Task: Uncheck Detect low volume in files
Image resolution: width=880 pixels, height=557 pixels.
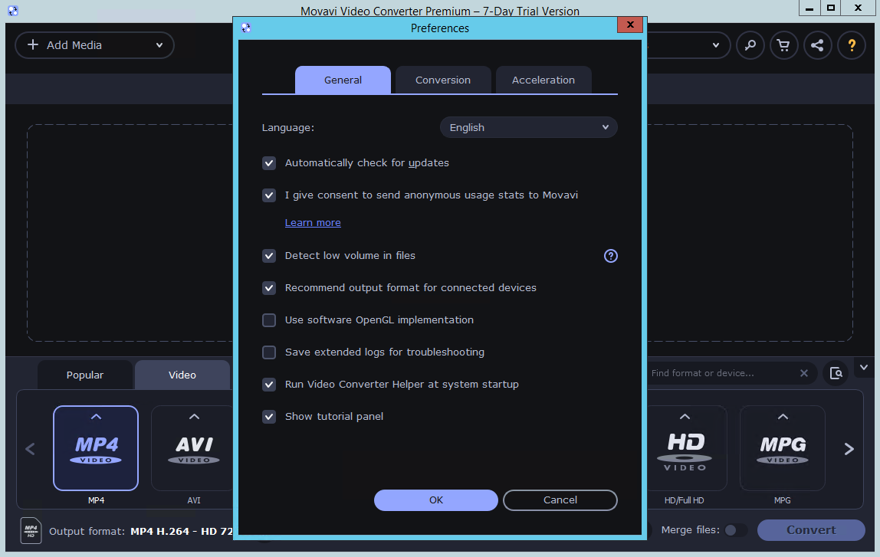Action: (269, 256)
